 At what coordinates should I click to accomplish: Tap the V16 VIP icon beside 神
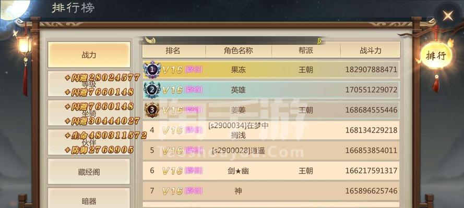(x=172, y=191)
